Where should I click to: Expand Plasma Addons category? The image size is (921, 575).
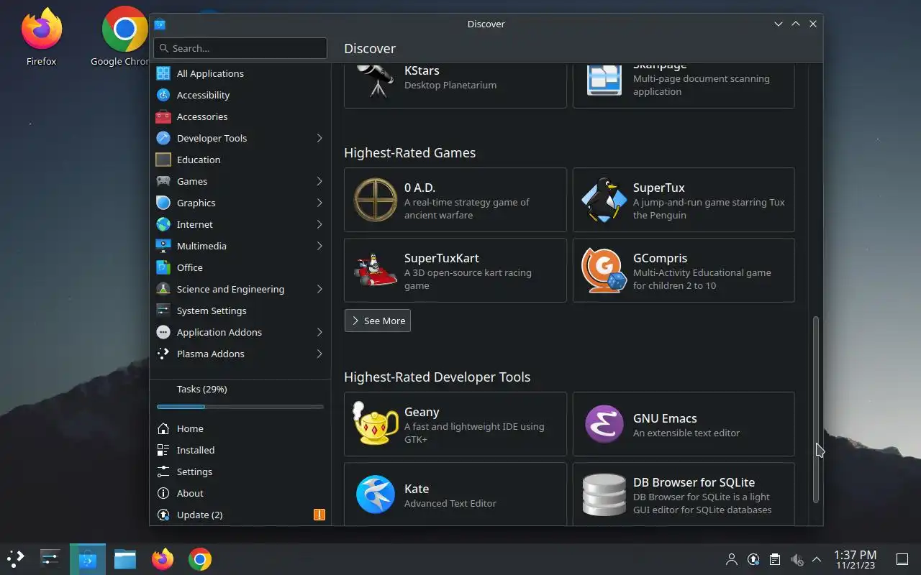(x=319, y=354)
